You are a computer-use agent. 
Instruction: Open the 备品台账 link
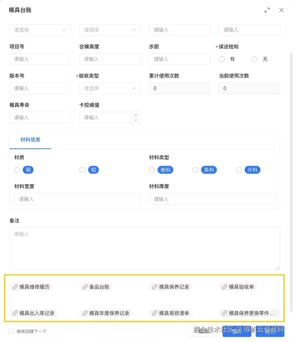coord(99,287)
